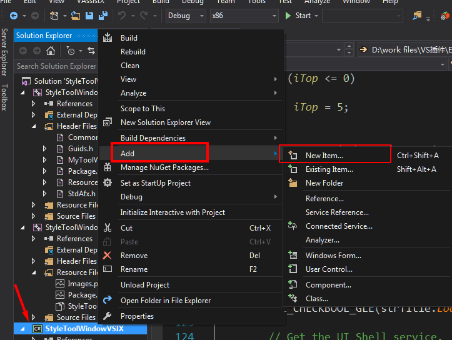
Task: Click the Build icon in context menu
Action: click(x=108, y=38)
